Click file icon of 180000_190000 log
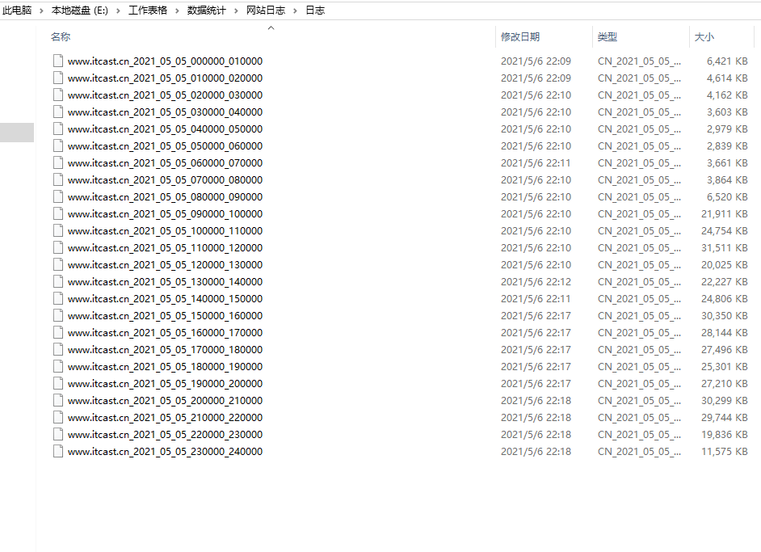This screenshot has width=761, height=552. click(x=58, y=367)
